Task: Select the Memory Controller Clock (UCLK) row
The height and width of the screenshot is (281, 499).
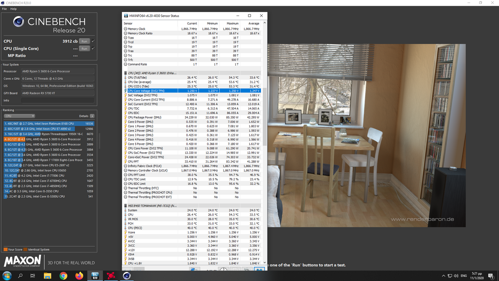Action: (x=193, y=170)
